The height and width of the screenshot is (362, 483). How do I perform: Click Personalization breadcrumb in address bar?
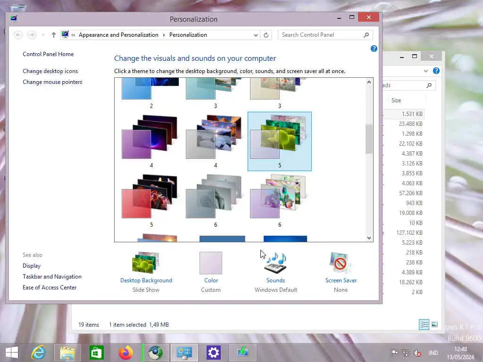click(188, 35)
